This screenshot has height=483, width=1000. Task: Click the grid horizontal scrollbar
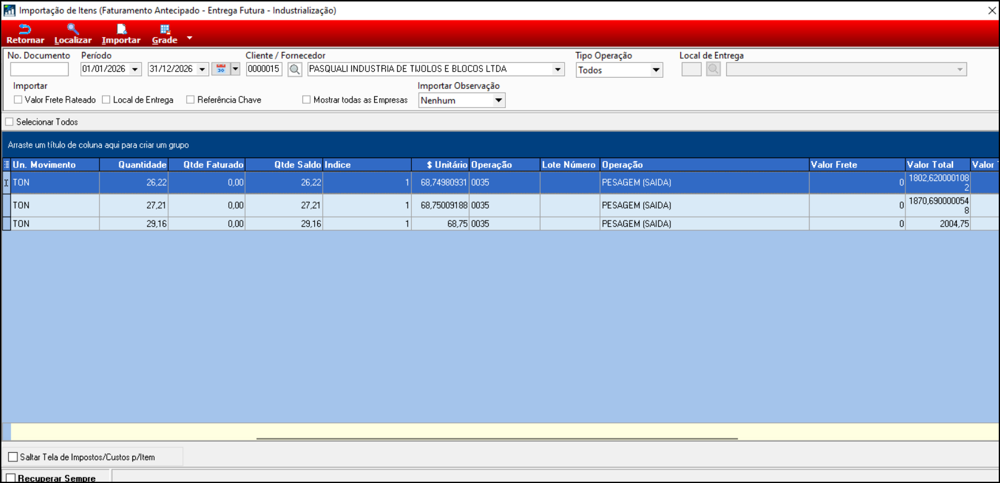[497, 439]
